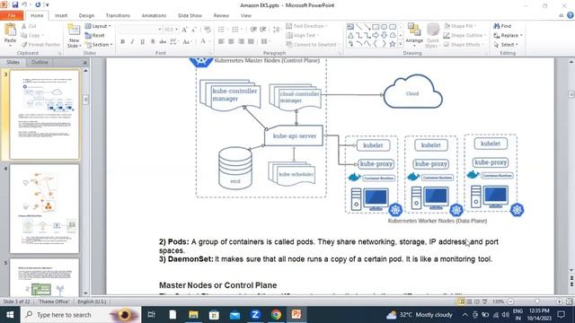Toggle Italic formatting

pos(132,41)
